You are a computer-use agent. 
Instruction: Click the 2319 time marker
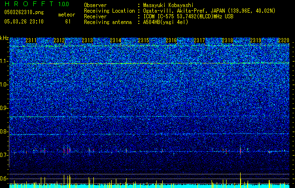tap(256, 40)
